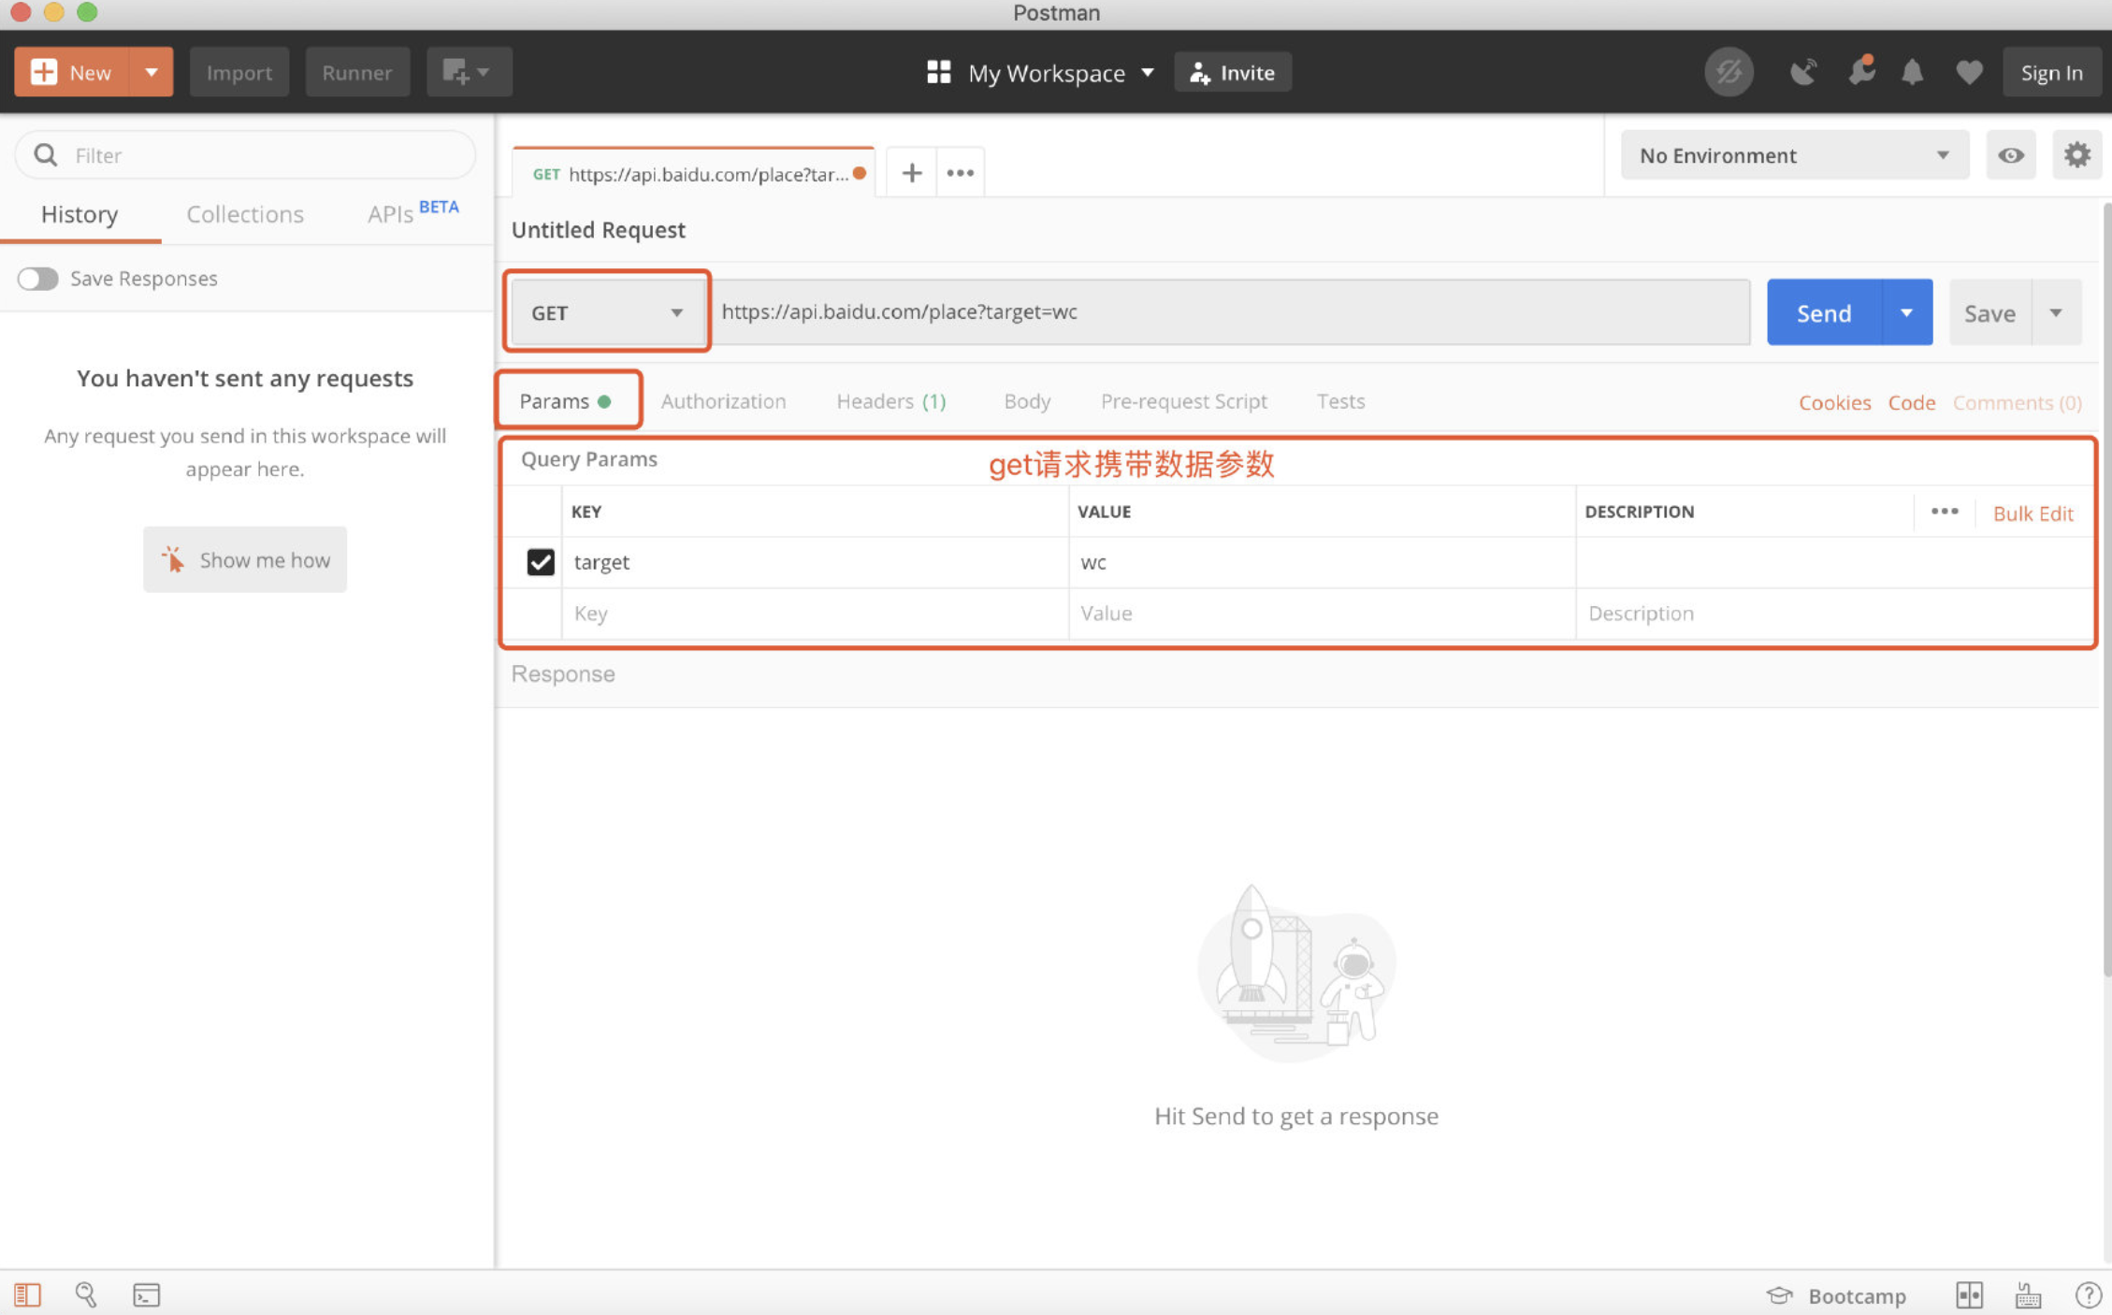
Task: Expand the No Environment dropdown
Action: pyautogui.click(x=1794, y=155)
